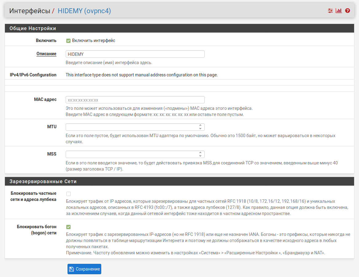Screen dimensions: 359x277
Task: Increase the MTU value with the up arrow
Action: pyautogui.click(x=200, y=125)
